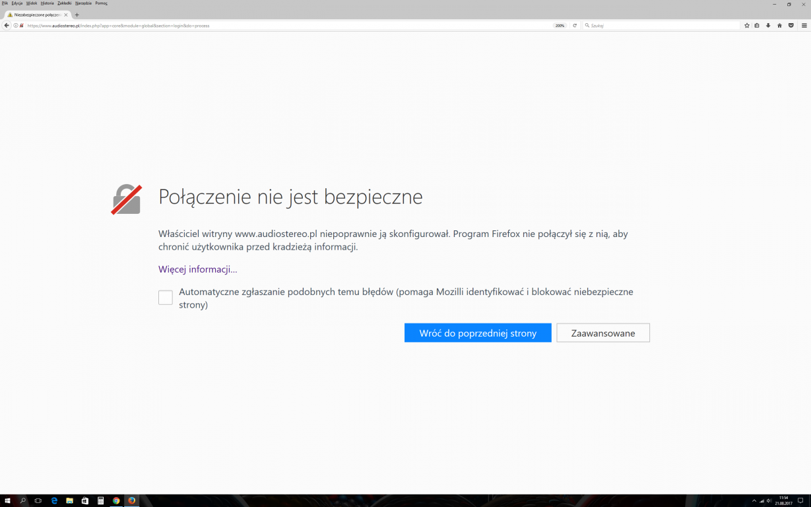Restore down the Firefox window
The height and width of the screenshot is (507, 811).
pyautogui.click(x=789, y=4)
